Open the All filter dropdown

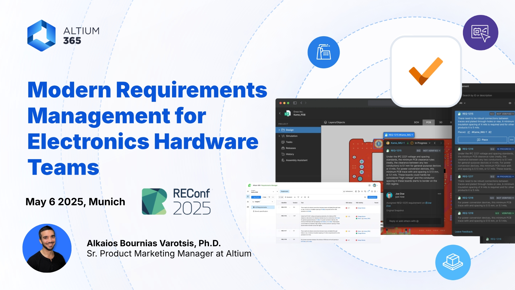click(462, 103)
